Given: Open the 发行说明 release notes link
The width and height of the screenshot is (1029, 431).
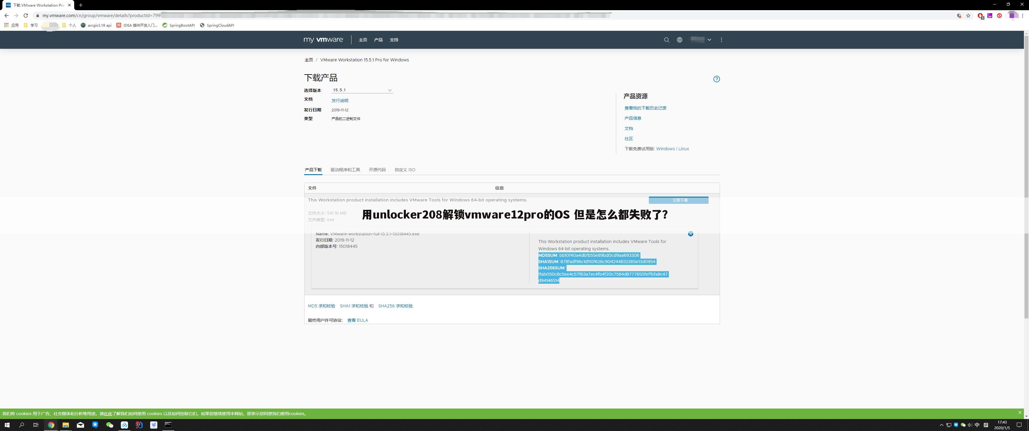Looking at the screenshot, I should (x=340, y=100).
